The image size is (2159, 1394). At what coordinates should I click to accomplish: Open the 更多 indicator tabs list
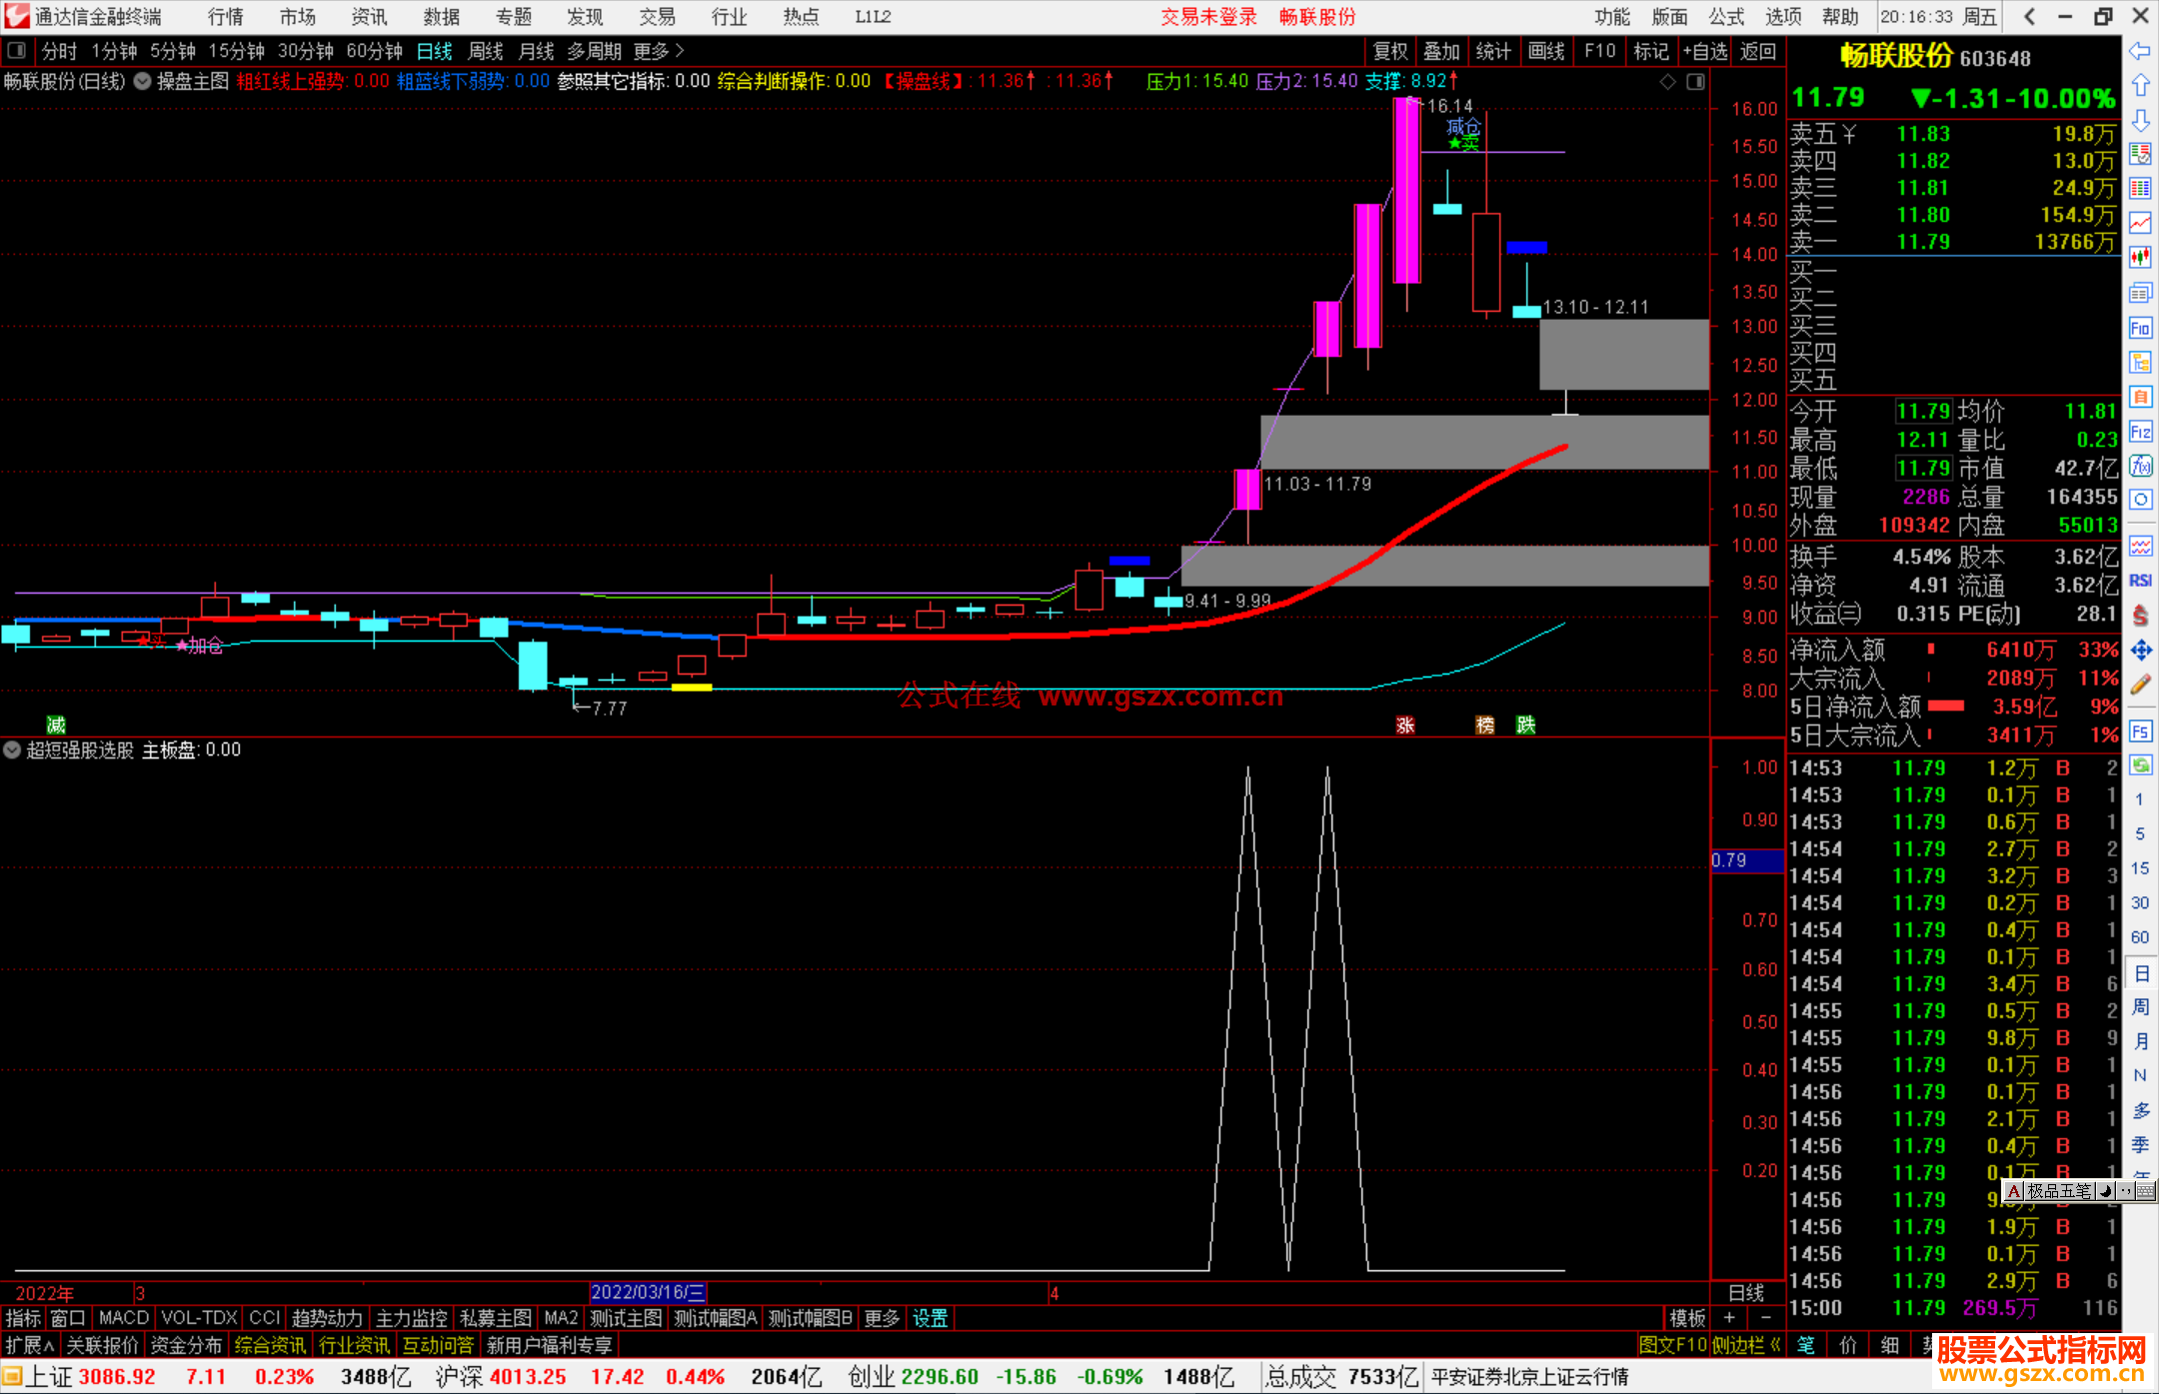(882, 1318)
